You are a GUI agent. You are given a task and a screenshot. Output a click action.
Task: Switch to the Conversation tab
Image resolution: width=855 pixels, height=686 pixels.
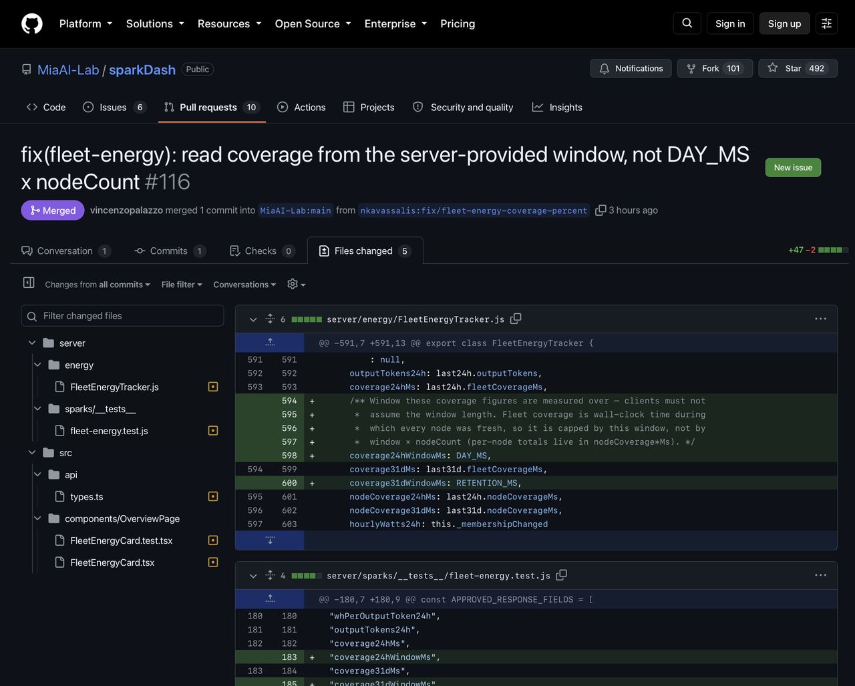(x=65, y=251)
